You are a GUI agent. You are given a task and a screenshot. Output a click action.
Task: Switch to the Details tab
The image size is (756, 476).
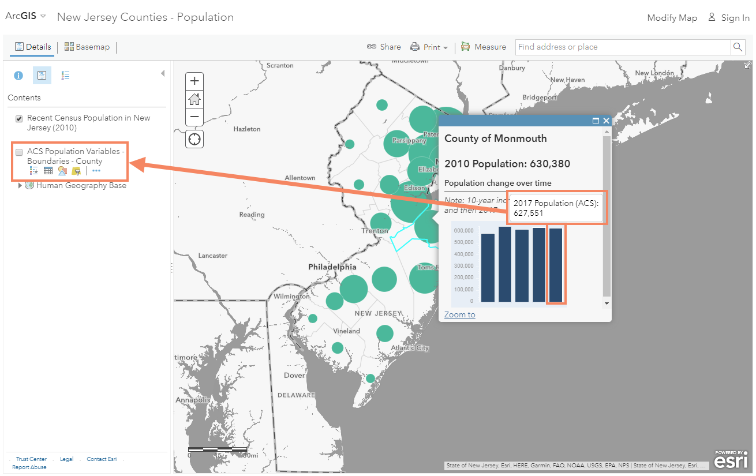coord(32,47)
